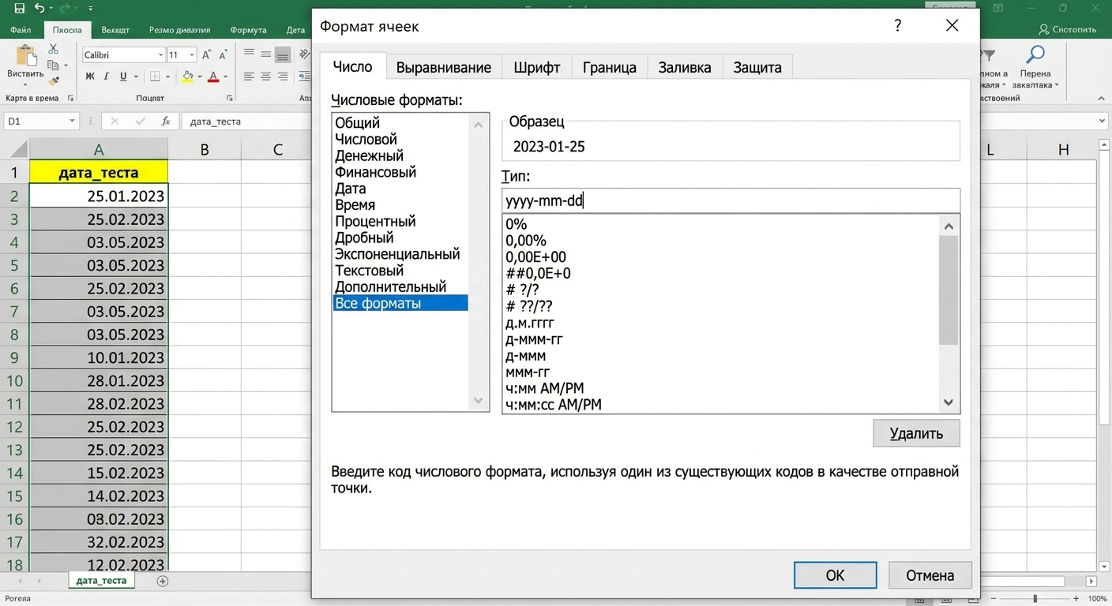Collapse the ribbon with the chevron

[1101, 99]
